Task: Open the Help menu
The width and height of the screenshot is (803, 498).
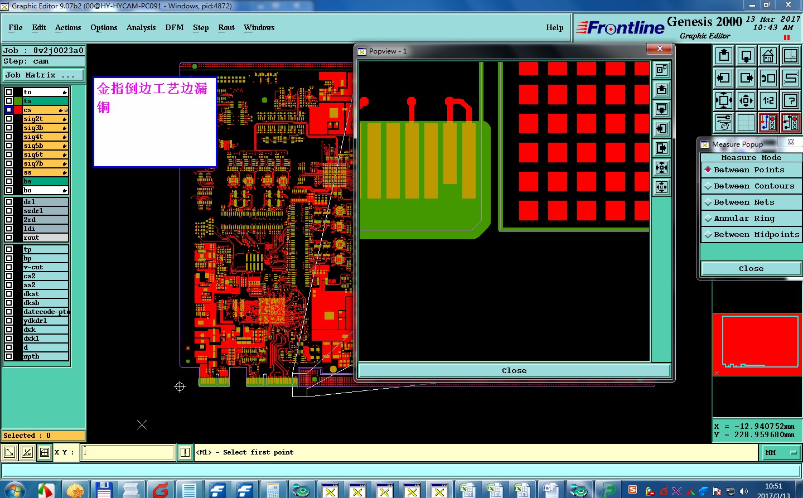Action: [x=555, y=27]
